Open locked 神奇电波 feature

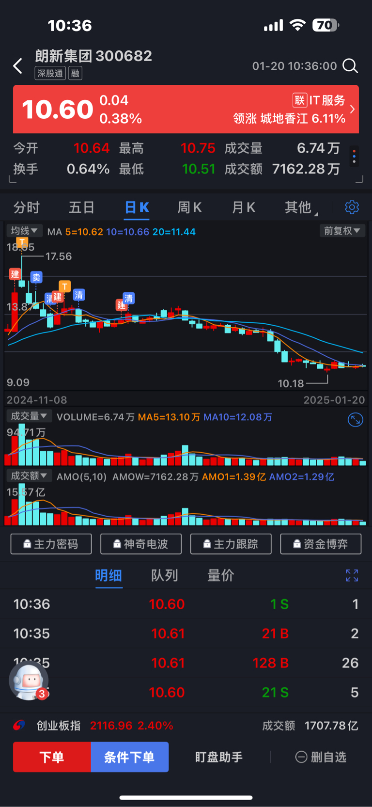[x=141, y=544]
